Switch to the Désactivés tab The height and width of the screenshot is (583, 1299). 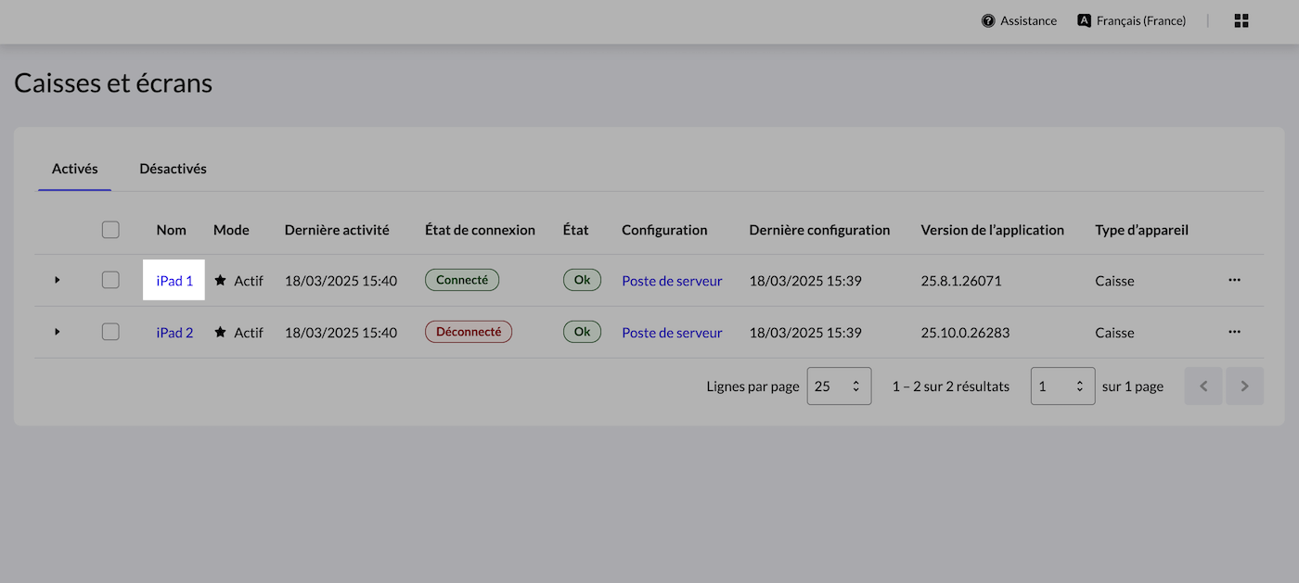tap(173, 169)
